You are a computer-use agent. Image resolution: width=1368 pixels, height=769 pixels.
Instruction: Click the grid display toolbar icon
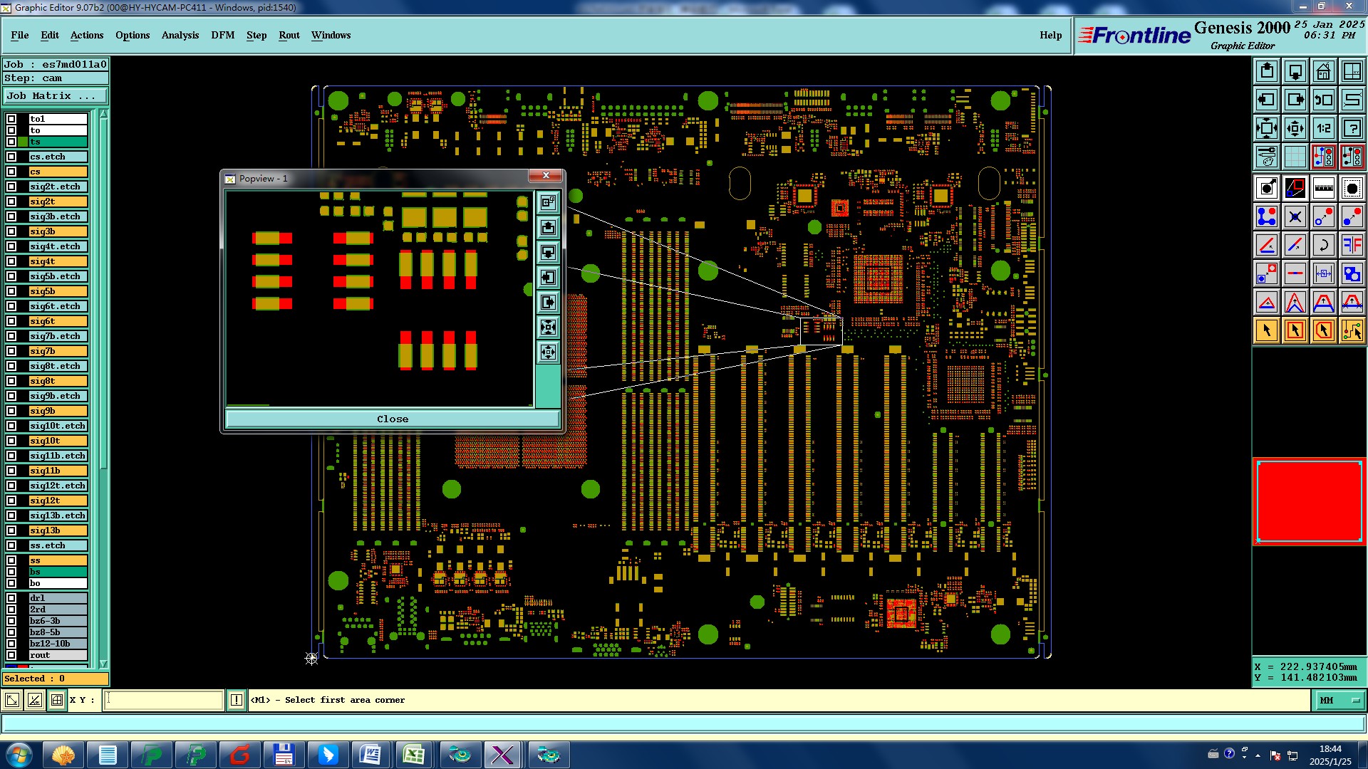pyautogui.click(x=1295, y=157)
